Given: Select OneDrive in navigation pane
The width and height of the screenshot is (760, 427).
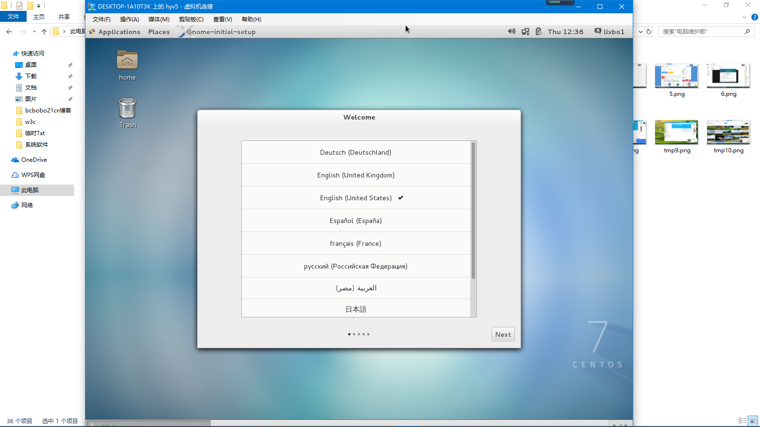Looking at the screenshot, I should [33, 160].
